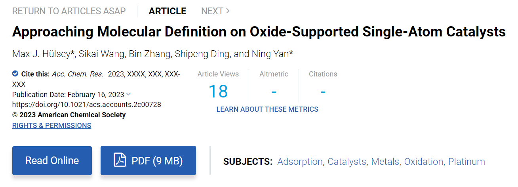Click author Ning Yan
The image size is (518, 187).
pos(270,54)
